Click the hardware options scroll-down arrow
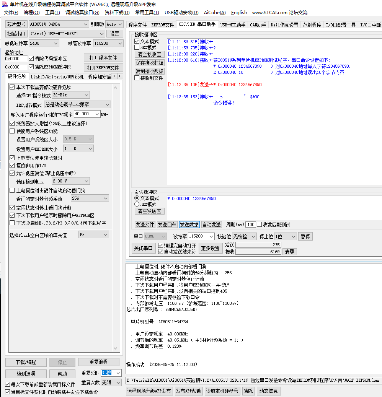Viewport: 382px width, 397px height. point(116,348)
